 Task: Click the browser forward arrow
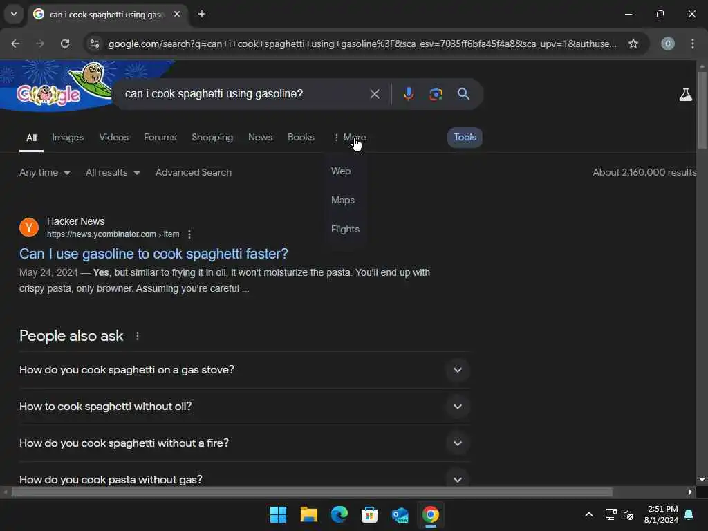pyautogui.click(x=40, y=44)
